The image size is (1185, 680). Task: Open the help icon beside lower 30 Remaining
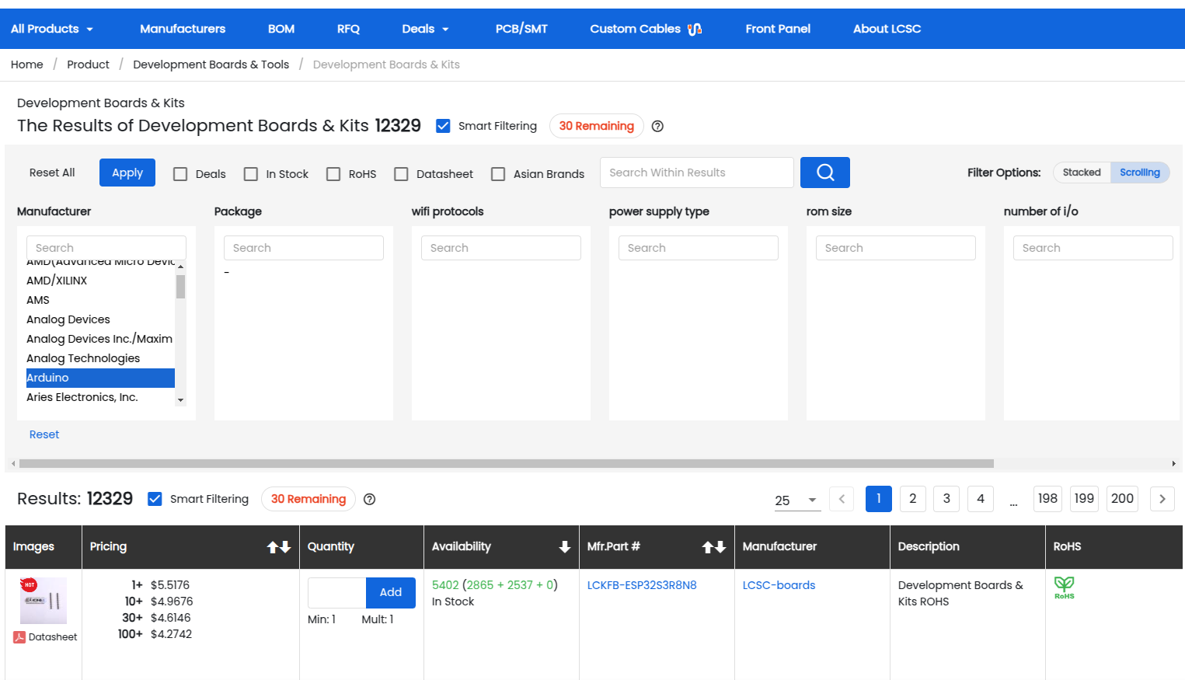370,500
